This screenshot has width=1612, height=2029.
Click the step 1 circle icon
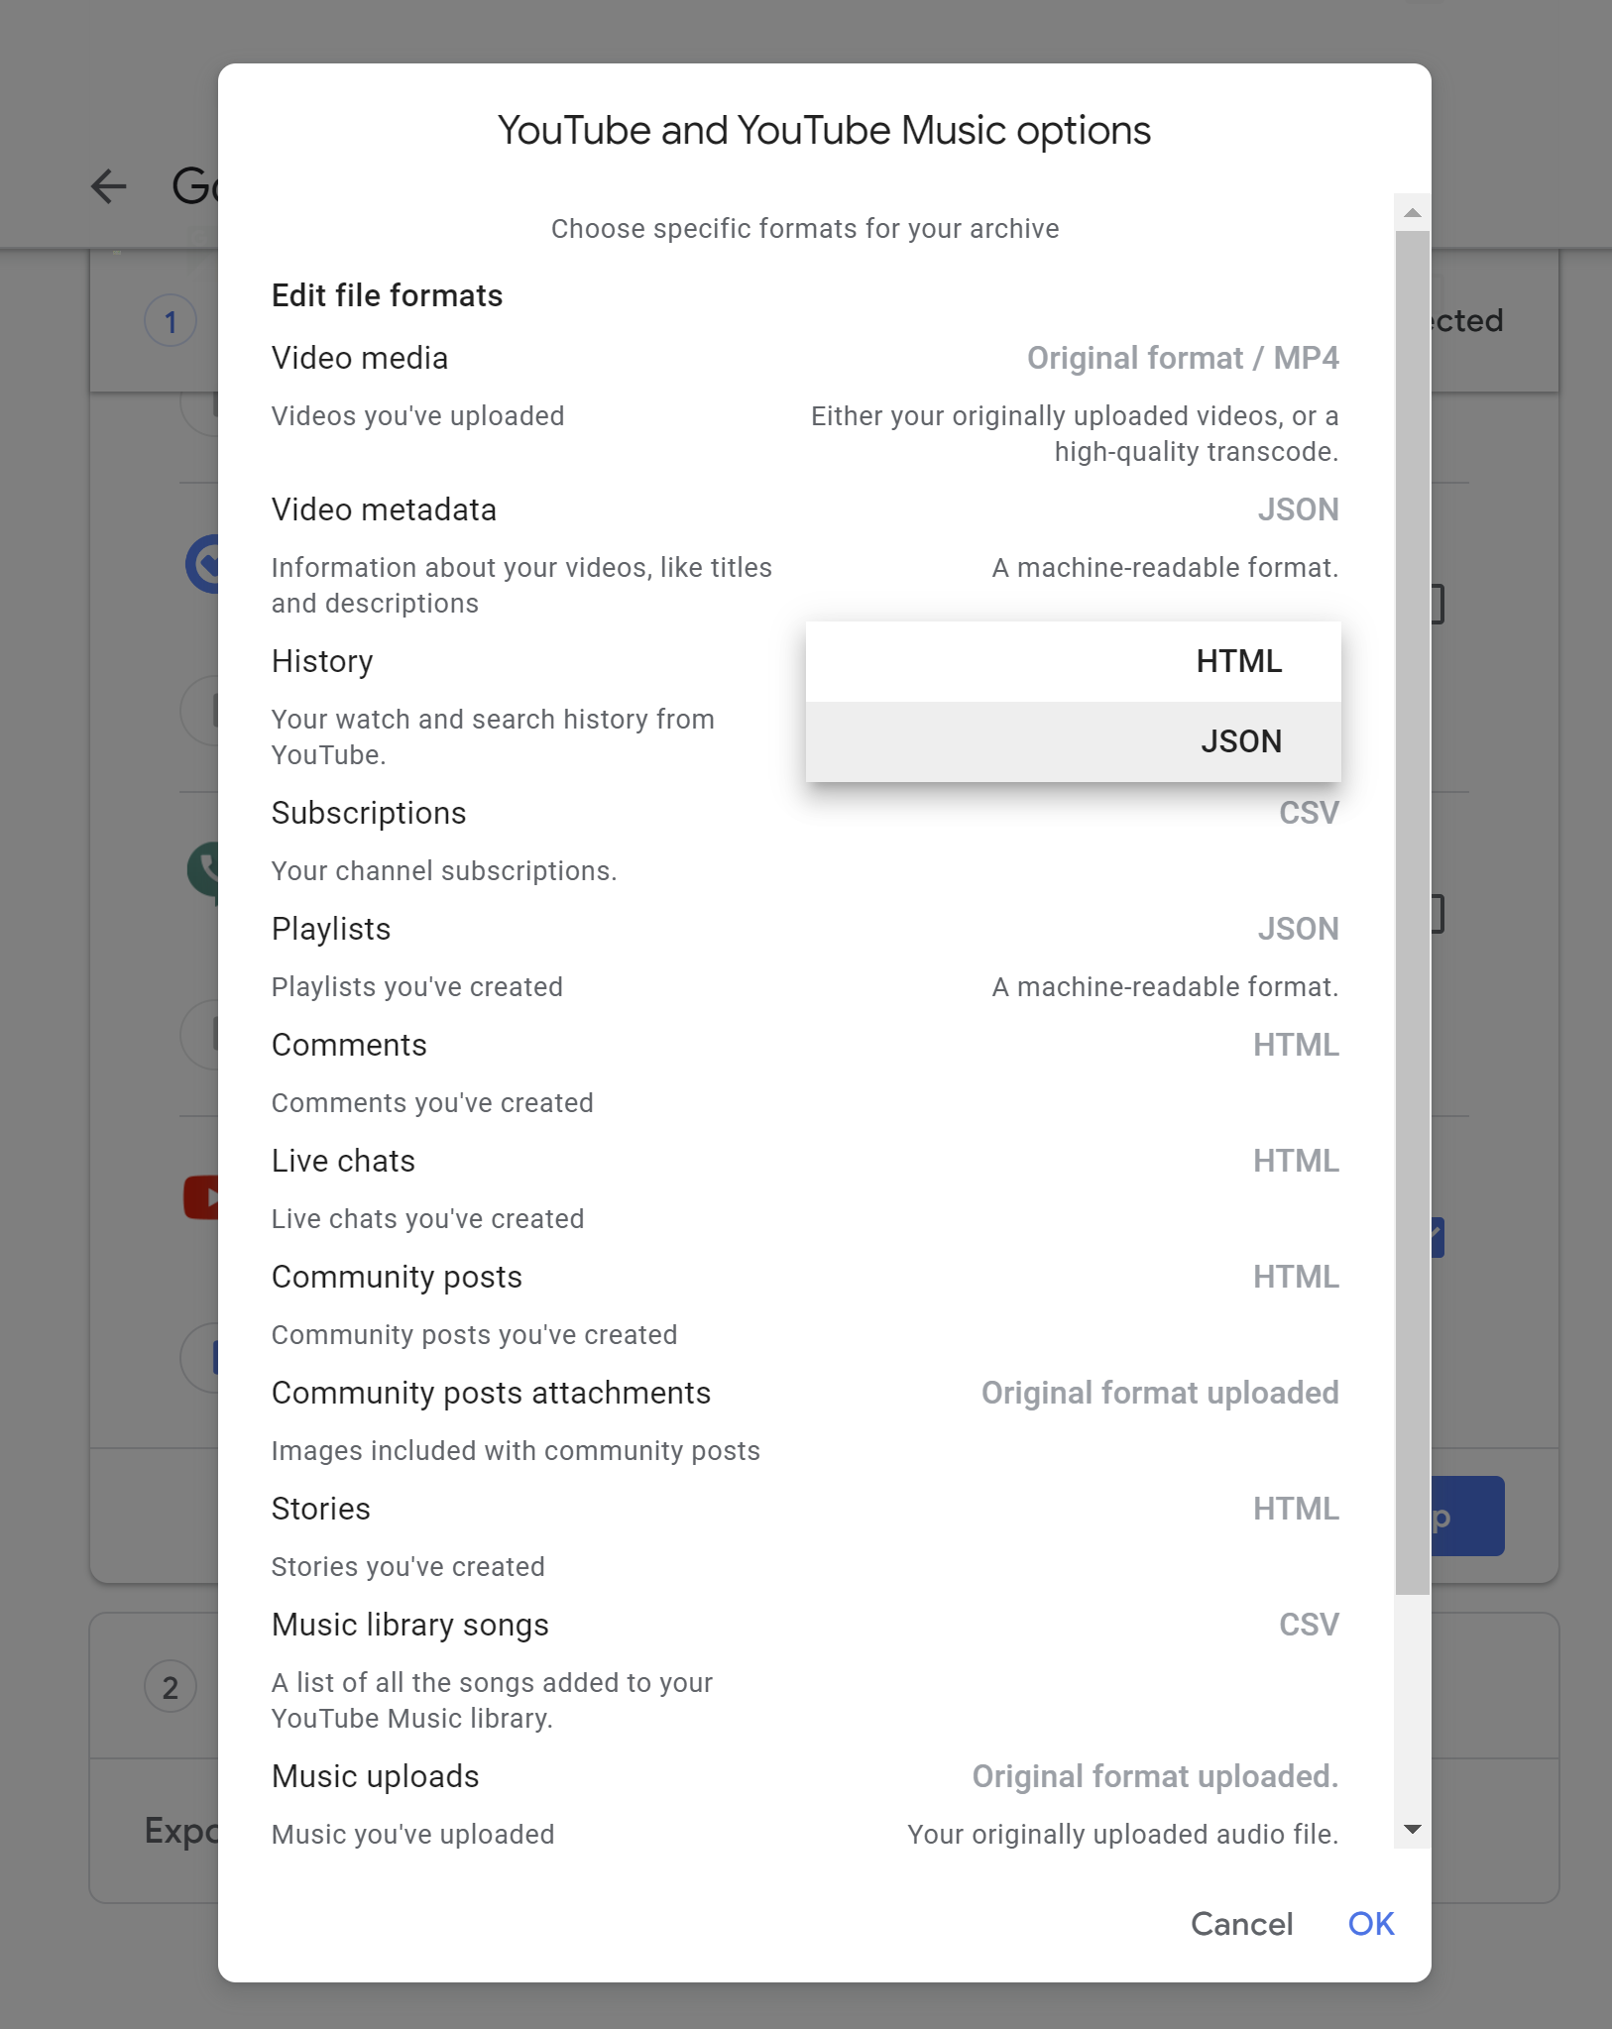click(171, 321)
